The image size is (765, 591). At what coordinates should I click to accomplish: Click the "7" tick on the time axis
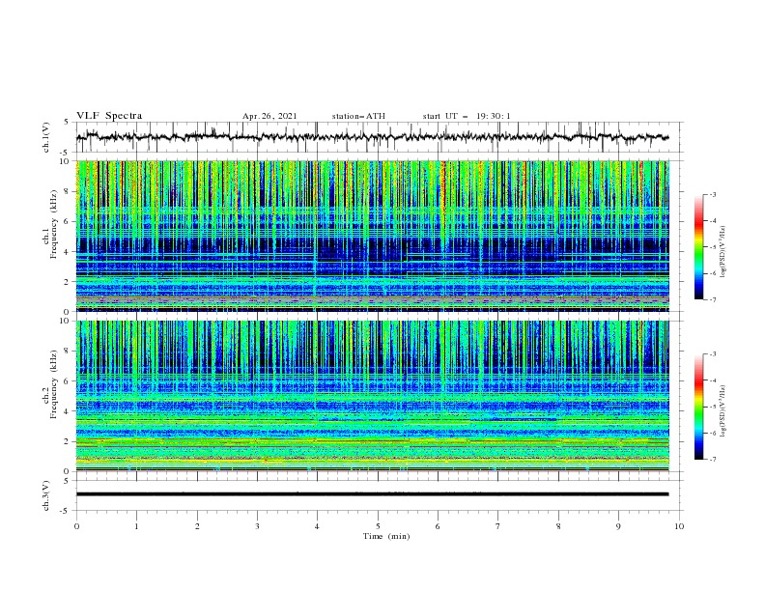pos(498,526)
